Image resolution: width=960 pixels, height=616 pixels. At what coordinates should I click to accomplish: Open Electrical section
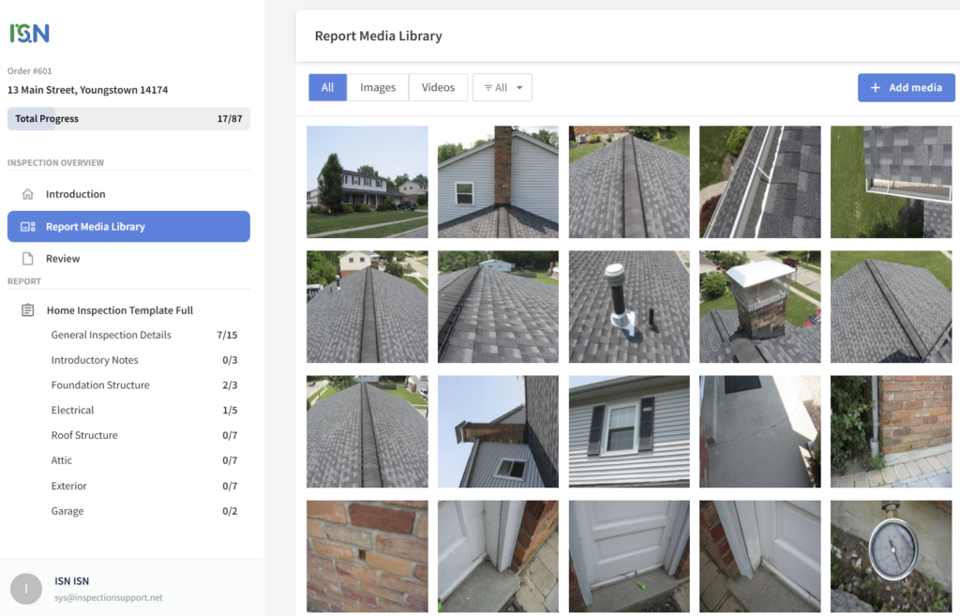[x=72, y=411]
